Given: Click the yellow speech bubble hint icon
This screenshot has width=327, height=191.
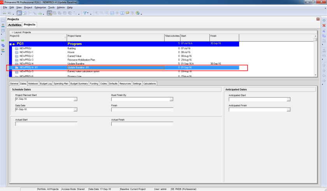Looking at the screenshot, I should (127, 13).
